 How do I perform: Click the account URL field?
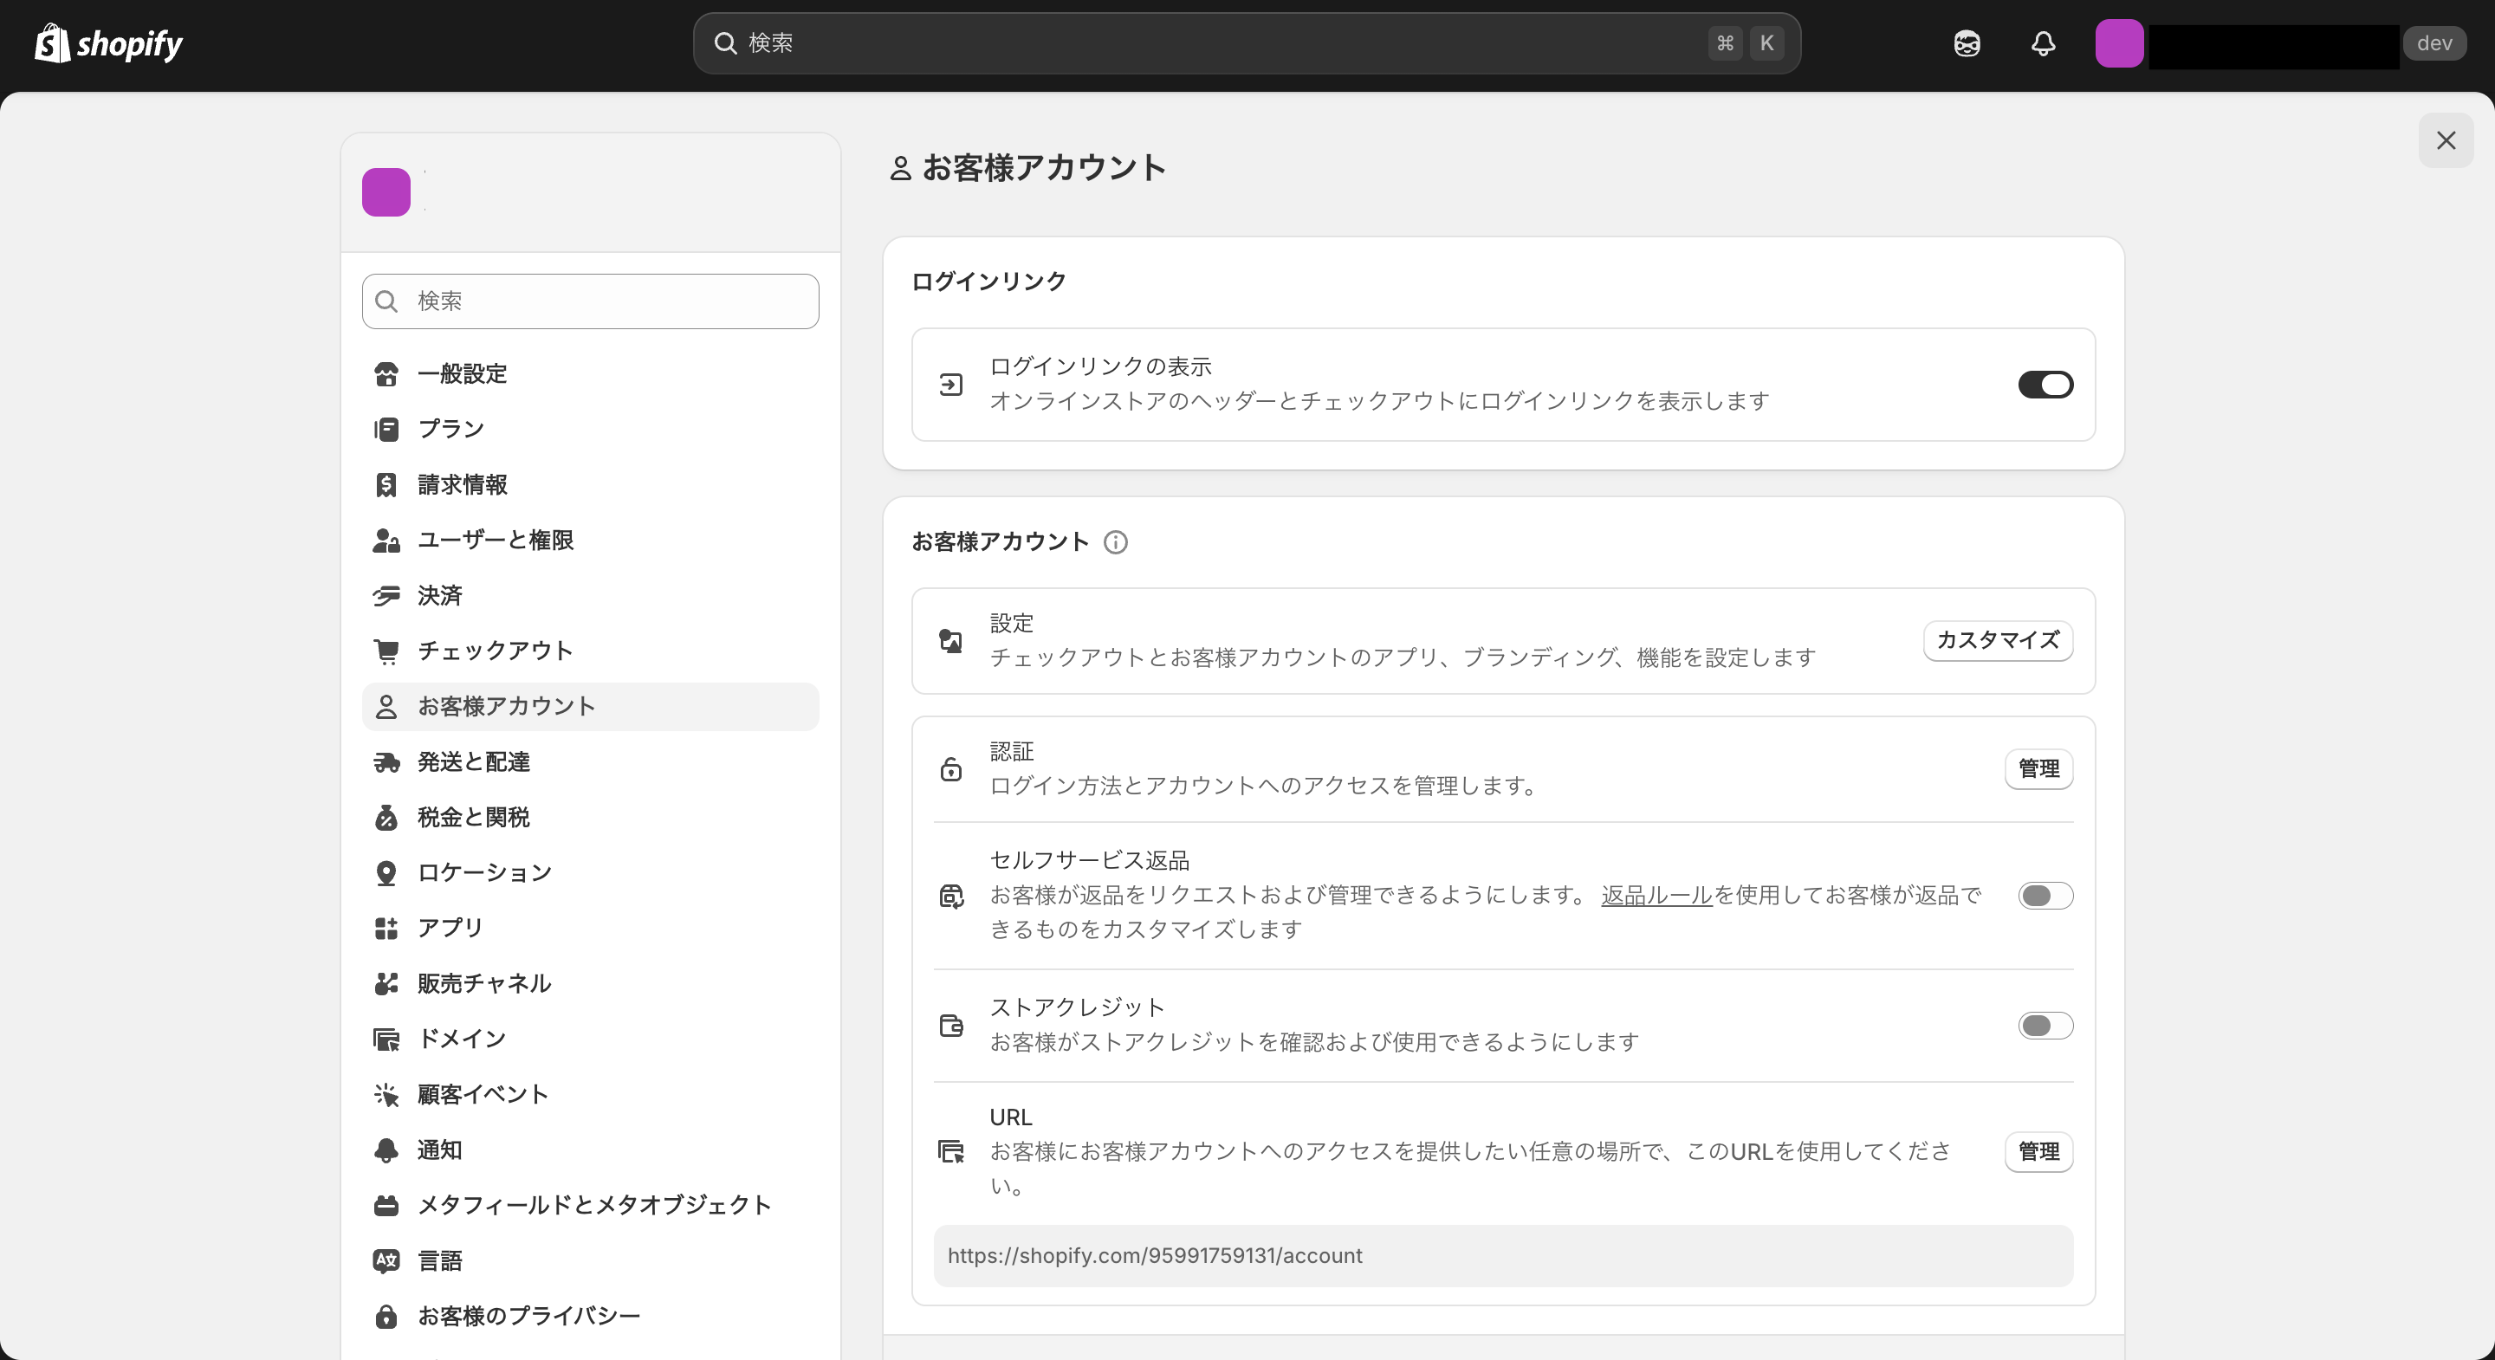[1501, 1255]
